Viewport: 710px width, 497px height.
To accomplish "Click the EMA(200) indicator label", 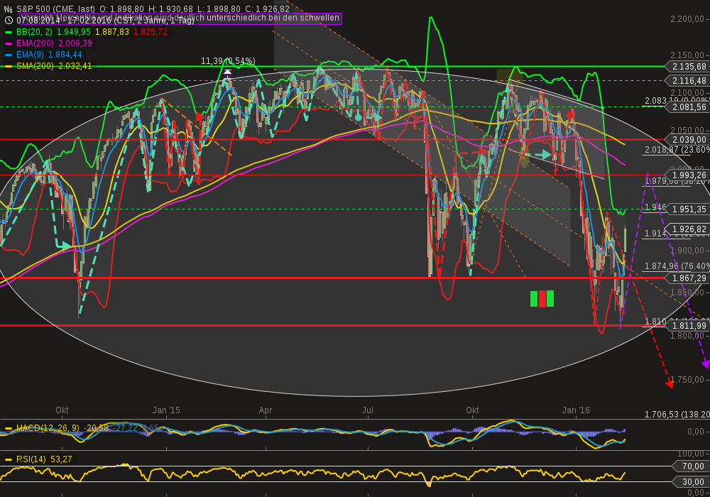I will (35, 43).
